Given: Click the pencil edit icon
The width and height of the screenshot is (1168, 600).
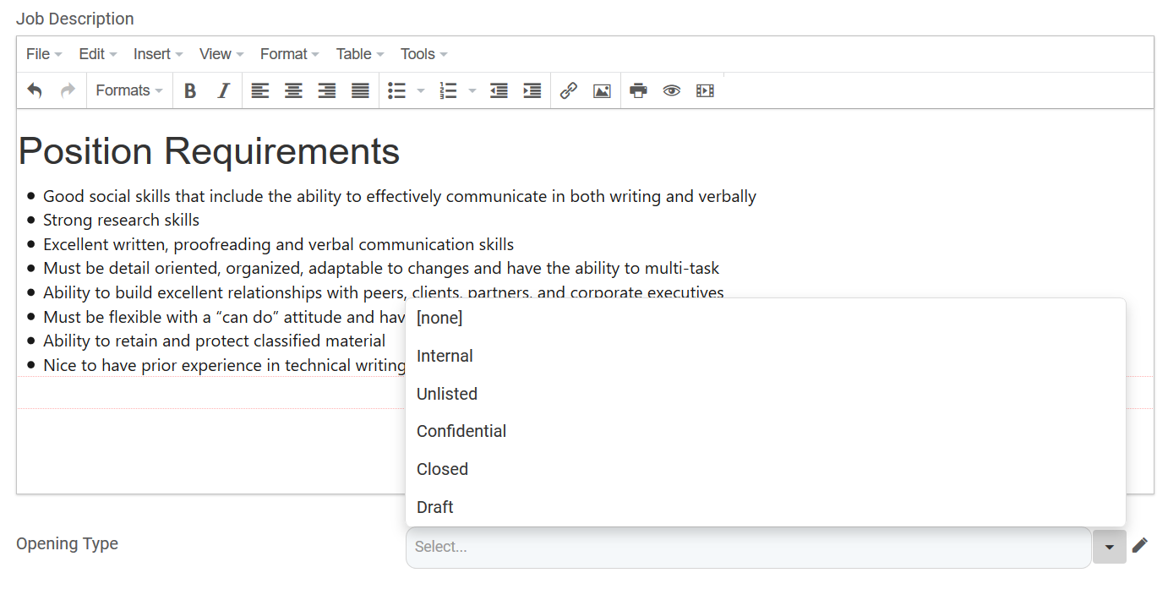Looking at the screenshot, I should point(1140,545).
